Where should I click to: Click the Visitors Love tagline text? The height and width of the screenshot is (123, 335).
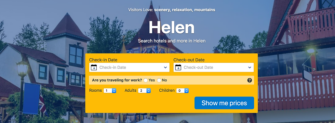tap(172, 10)
